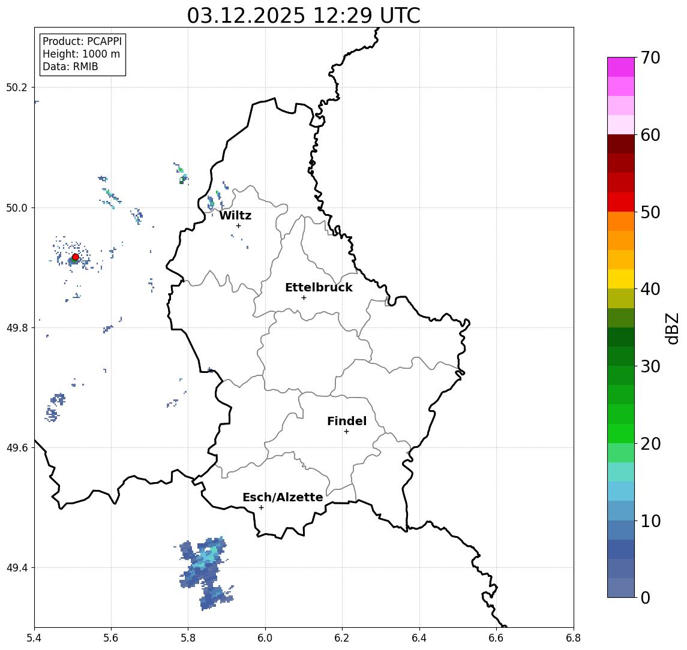Select the Ettelbruck station label
The height and width of the screenshot is (650, 687).
pyautogui.click(x=319, y=287)
